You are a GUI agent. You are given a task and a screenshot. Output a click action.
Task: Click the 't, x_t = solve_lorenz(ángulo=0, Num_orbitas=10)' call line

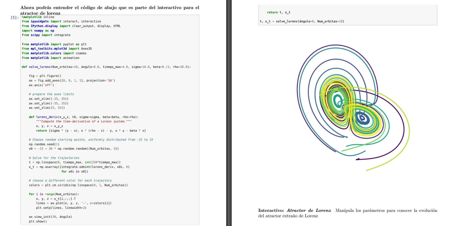pos(302,21)
